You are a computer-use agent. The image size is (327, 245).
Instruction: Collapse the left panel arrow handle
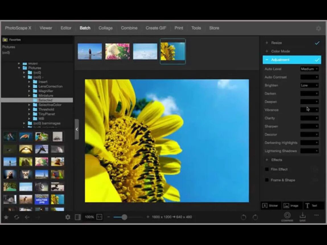[x=77, y=129]
